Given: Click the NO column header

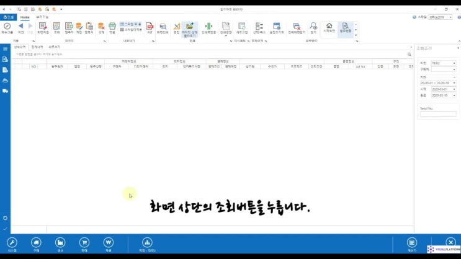Looking at the screenshot, I should click(34, 67).
